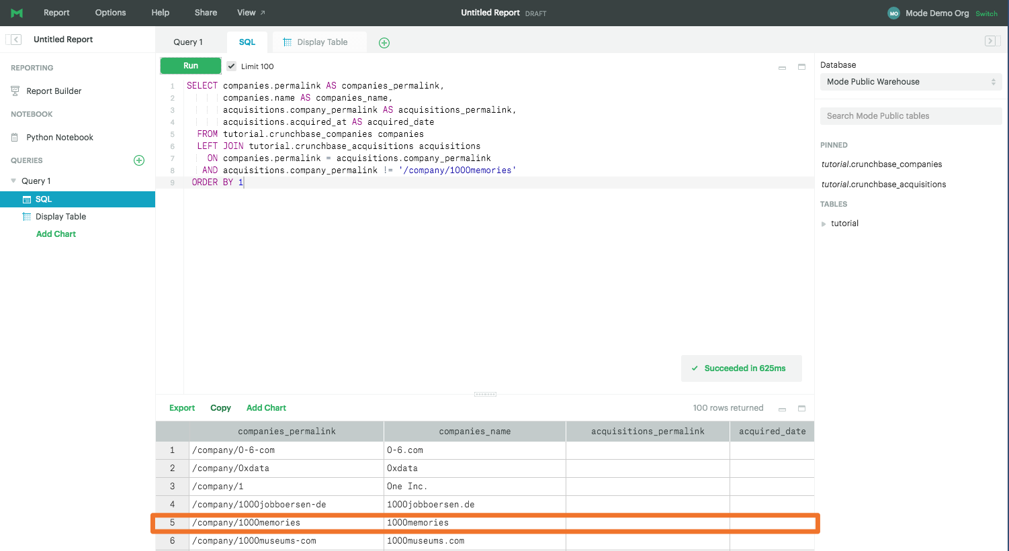Click Add Chart in sidebar

click(x=56, y=234)
